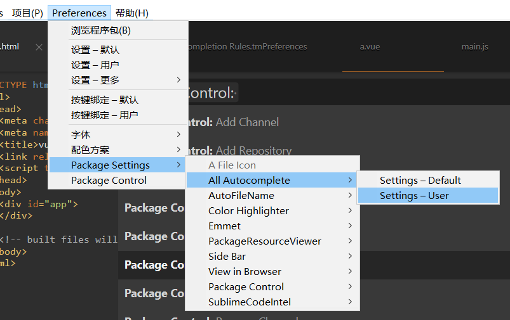This screenshot has height=320, width=510.
Task: Open 按键绑定 – 默认 key bindings
Action: tap(105, 99)
